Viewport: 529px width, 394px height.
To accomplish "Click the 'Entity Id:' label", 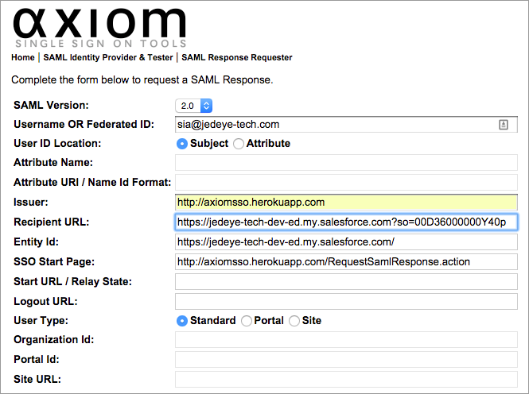I will click(x=36, y=242).
